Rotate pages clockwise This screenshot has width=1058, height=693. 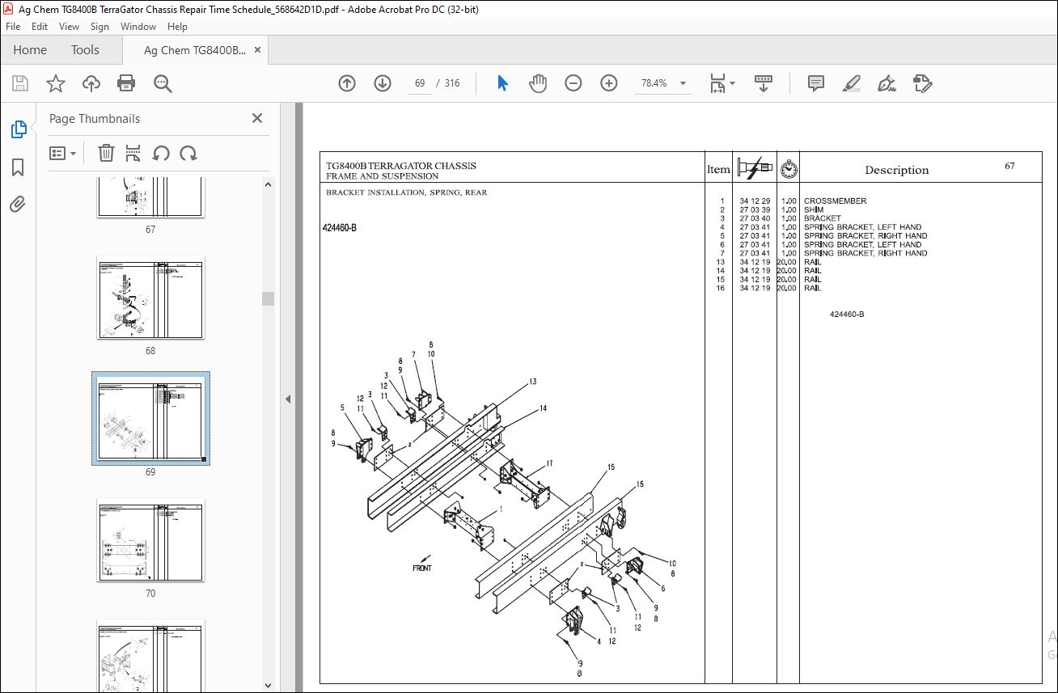188,153
